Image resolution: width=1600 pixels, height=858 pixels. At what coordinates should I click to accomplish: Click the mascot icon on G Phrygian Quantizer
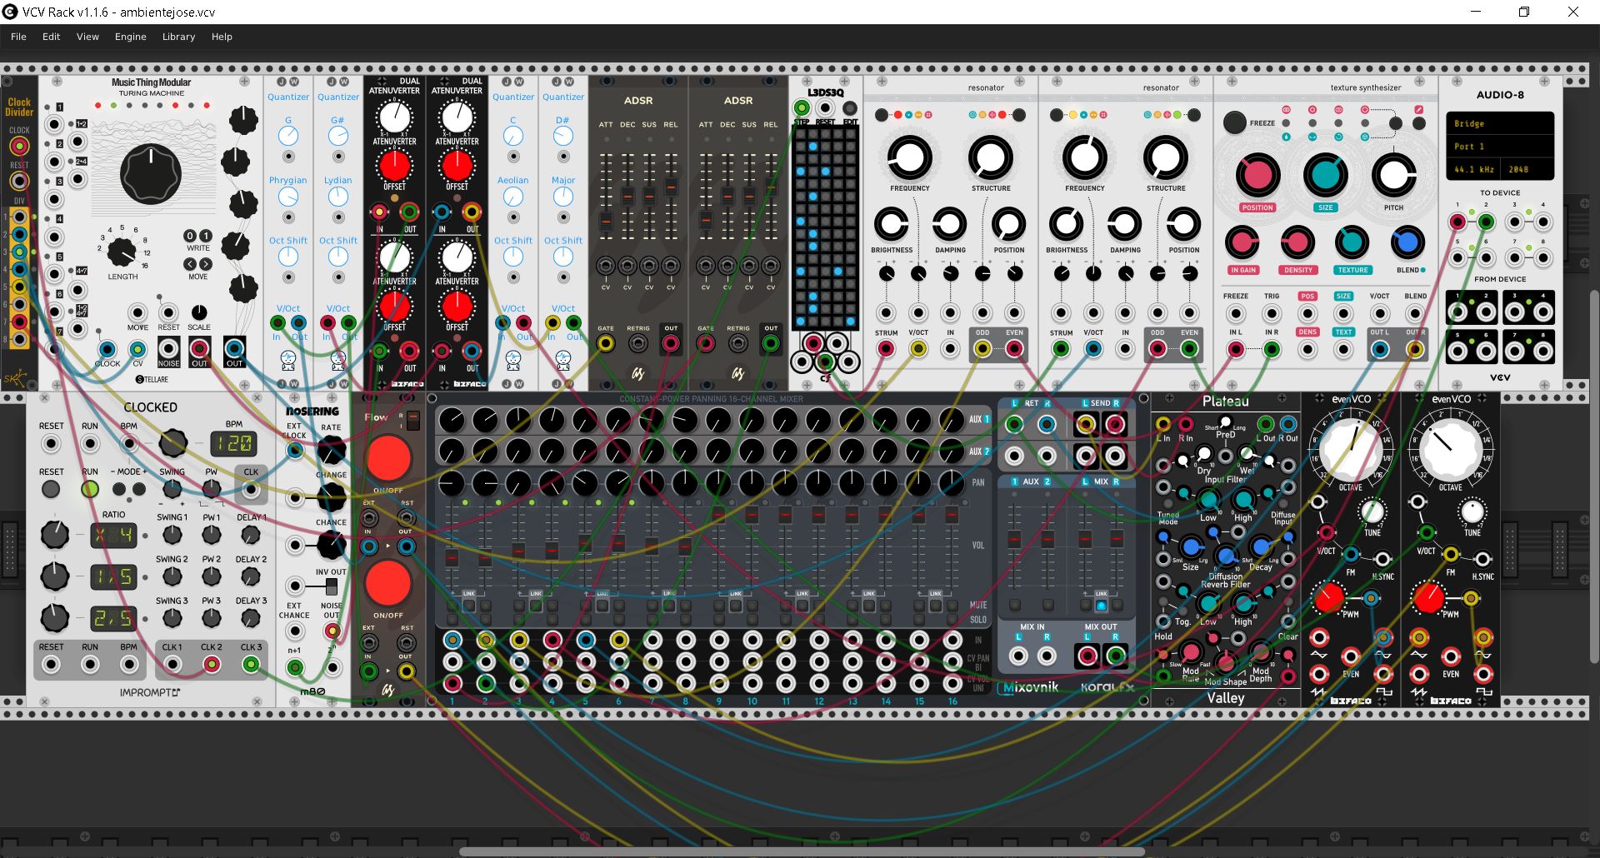click(x=288, y=361)
